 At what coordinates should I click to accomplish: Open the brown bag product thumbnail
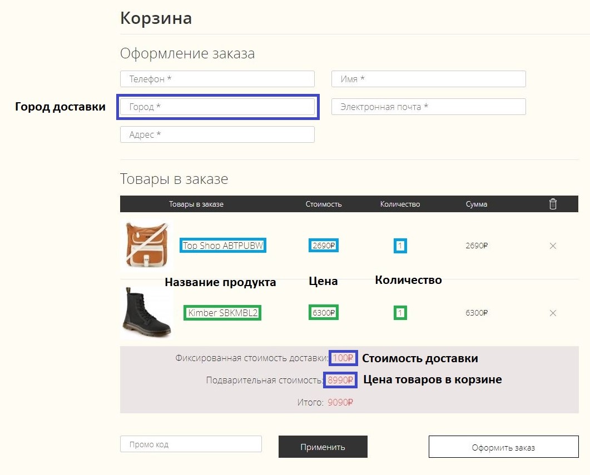[146, 245]
